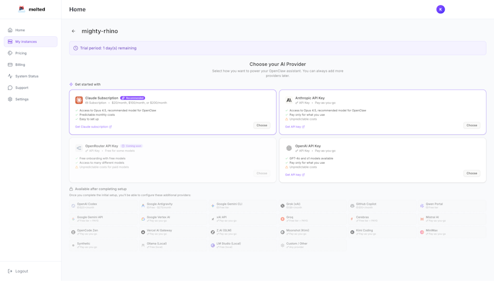Click the MiniMax provider icon
The image size is (494, 281).
tap(422, 232)
